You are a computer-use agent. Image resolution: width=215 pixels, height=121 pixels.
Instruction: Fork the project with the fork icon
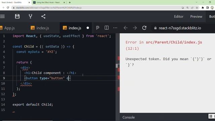31,16
